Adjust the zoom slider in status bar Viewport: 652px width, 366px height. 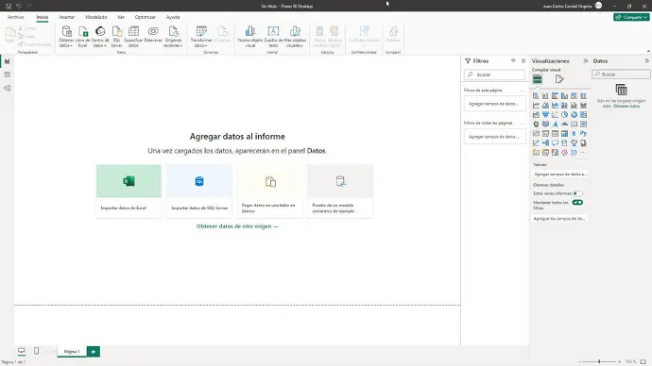tap(599, 362)
